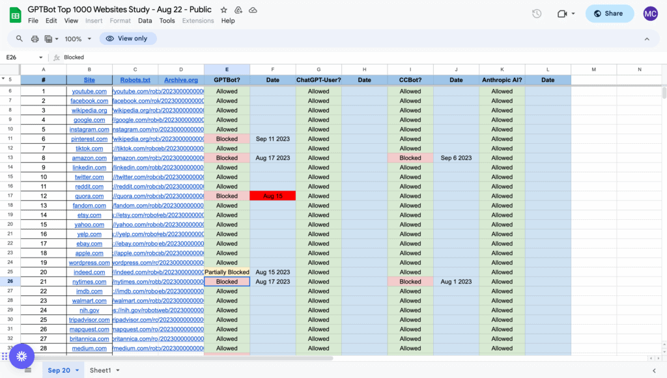This screenshot has width=667, height=378.
Task: Star this spreadsheet
Action: coord(224,10)
